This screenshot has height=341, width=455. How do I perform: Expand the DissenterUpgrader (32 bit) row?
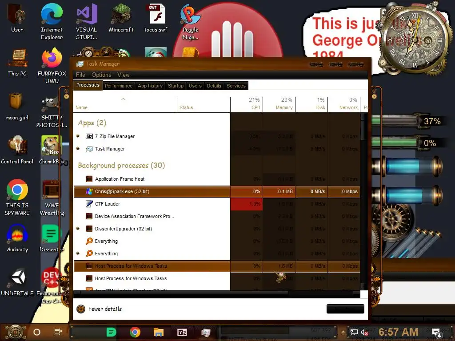(78, 228)
